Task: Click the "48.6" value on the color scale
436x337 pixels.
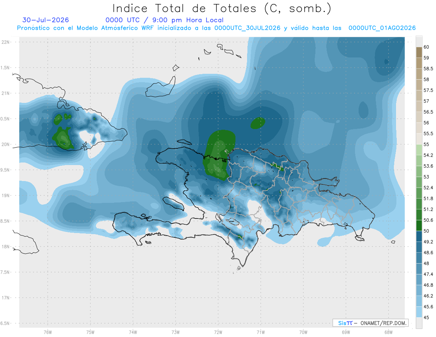Action: [428, 253]
